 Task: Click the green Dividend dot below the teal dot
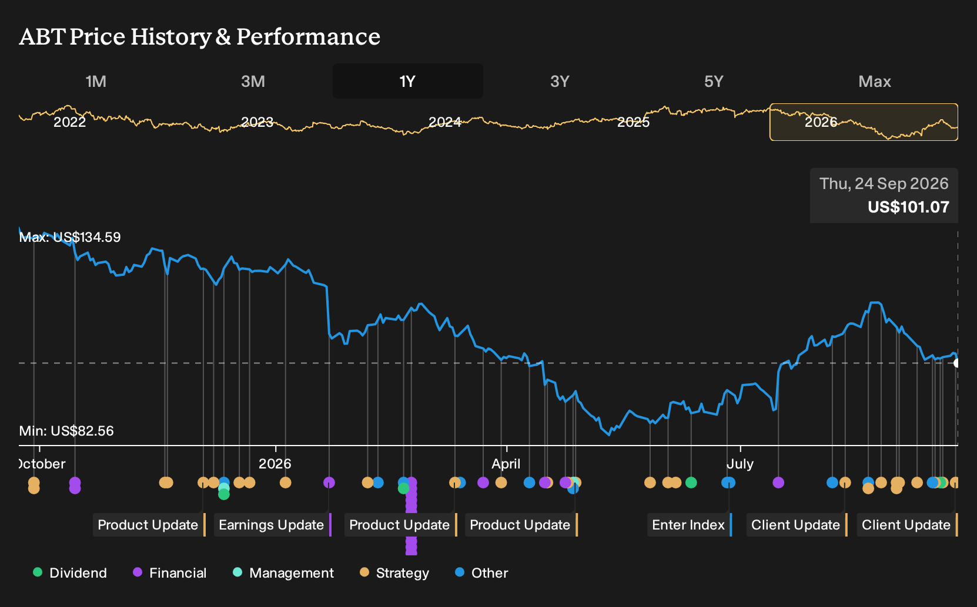(223, 495)
